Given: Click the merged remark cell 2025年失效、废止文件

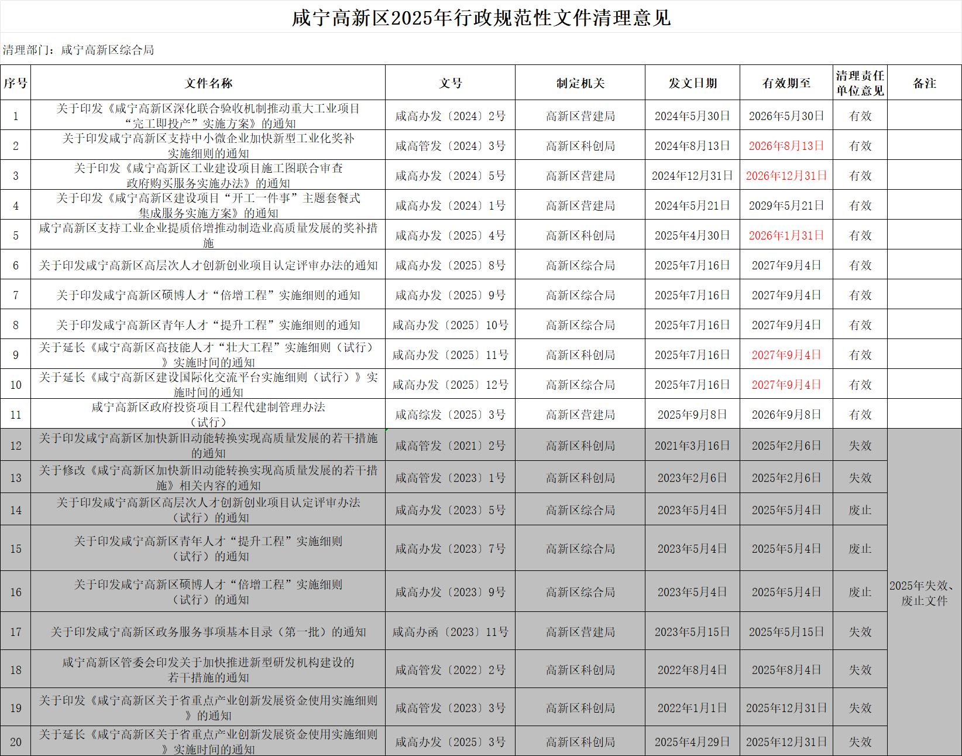Looking at the screenshot, I should pyautogui.click(x=924, y=593).
